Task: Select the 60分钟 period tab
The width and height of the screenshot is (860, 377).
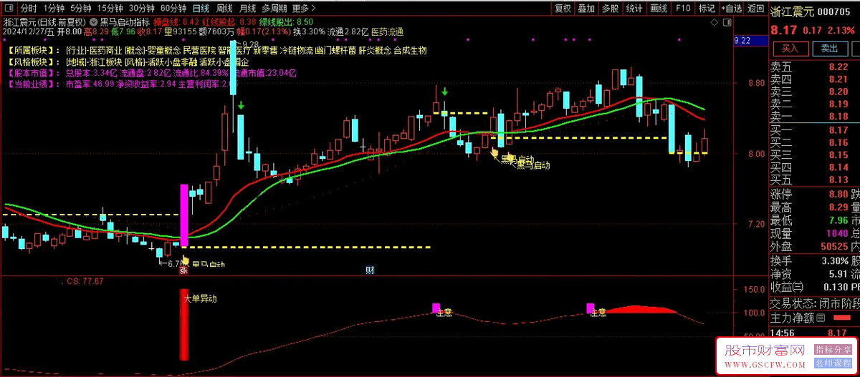Action: (x=173, y=9)
